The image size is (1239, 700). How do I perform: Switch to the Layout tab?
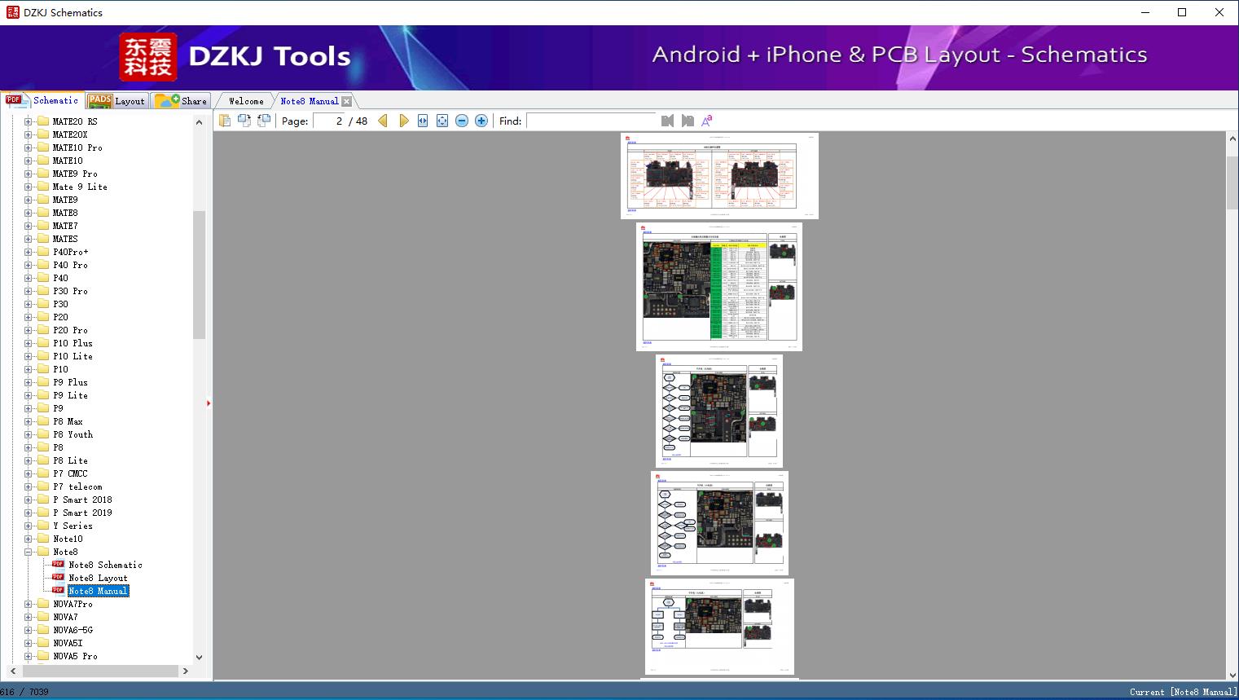117,101
